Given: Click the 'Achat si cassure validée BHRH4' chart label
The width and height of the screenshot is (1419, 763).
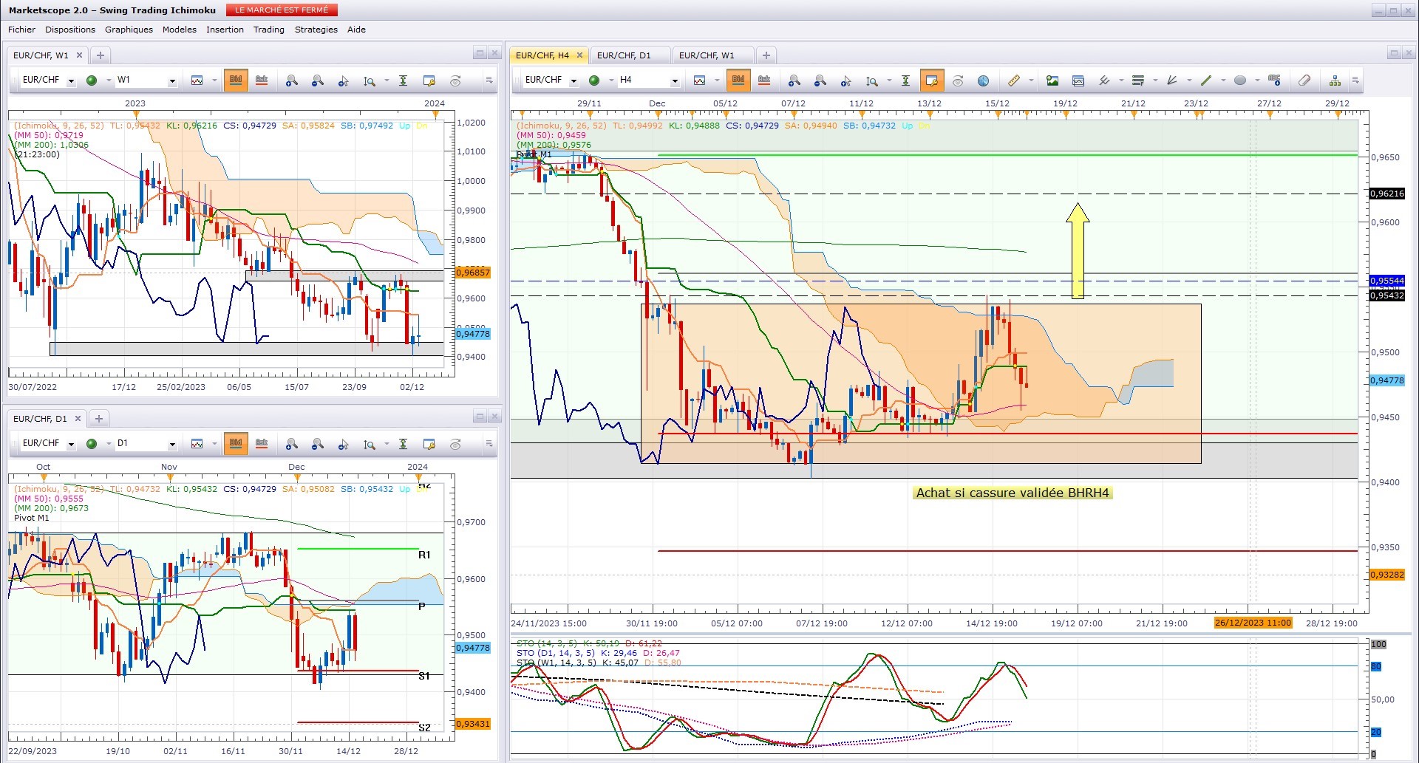Looking at the screenshot, I should click(1013, 493).
